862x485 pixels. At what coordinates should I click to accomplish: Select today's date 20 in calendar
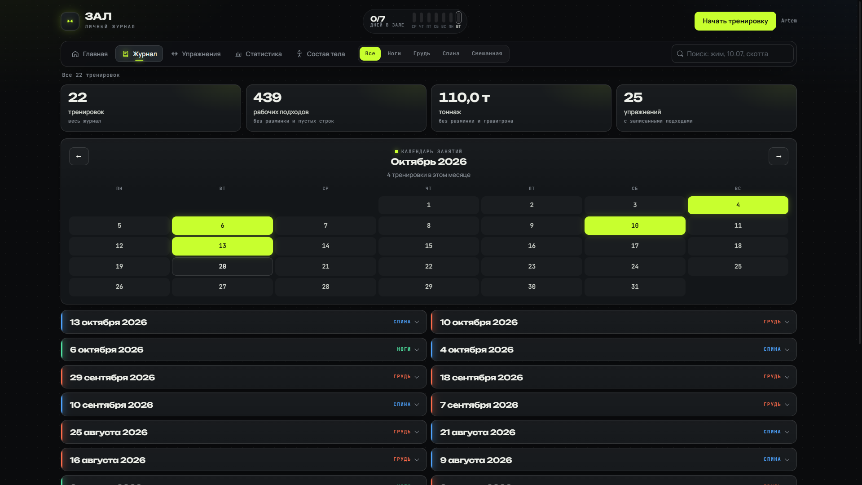[x=222, y=266]
